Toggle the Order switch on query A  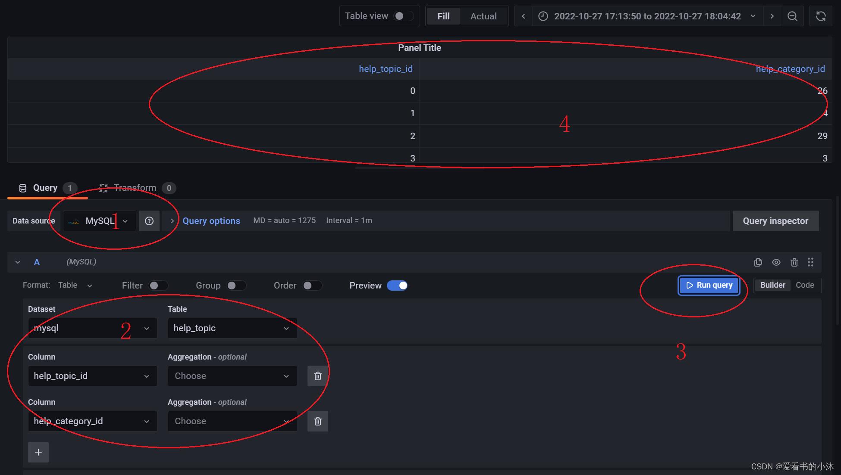pos(308,285)
